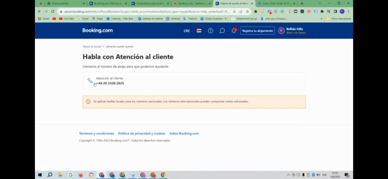Click Registra tu alojamiento button

click(x=257, y=31)
